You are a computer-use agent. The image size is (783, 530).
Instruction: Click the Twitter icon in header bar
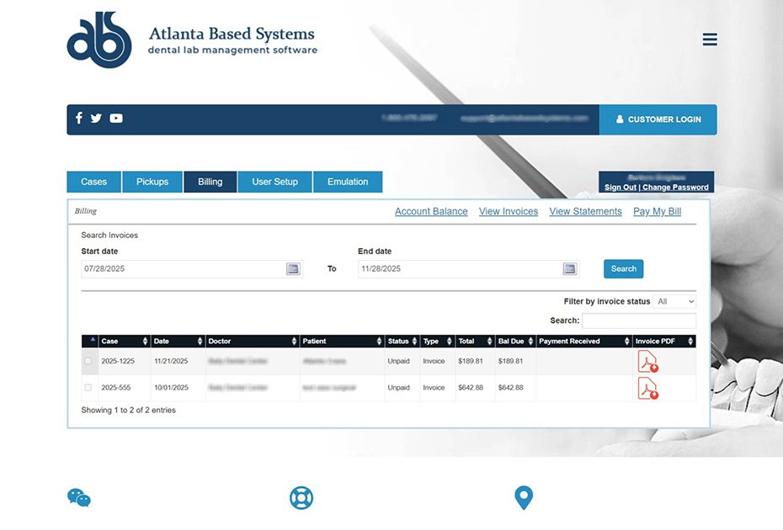(x=96, y=119)
